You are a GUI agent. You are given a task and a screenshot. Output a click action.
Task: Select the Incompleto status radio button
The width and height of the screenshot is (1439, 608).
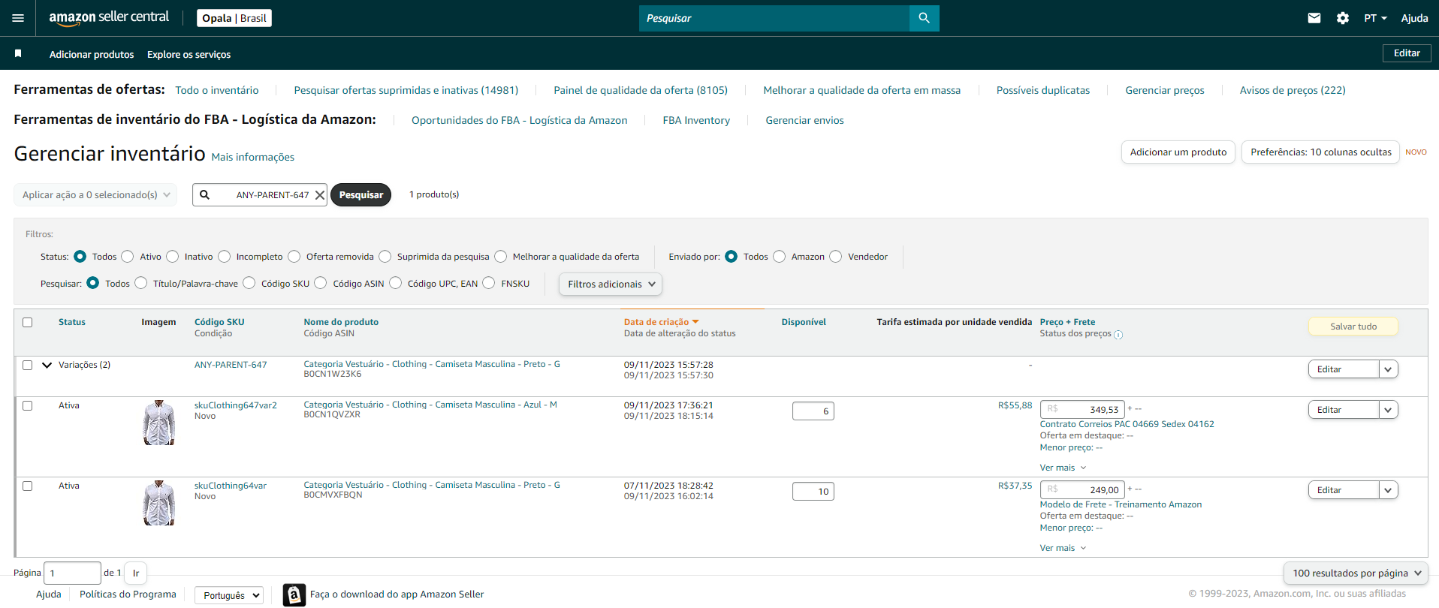point(225,257)
